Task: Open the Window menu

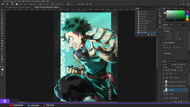Action: pyautogui.click(x=43, y=1)
